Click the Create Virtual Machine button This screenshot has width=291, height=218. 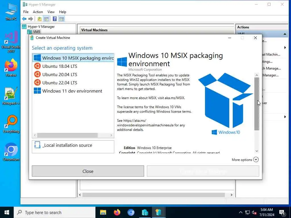[x=203, y=171]
